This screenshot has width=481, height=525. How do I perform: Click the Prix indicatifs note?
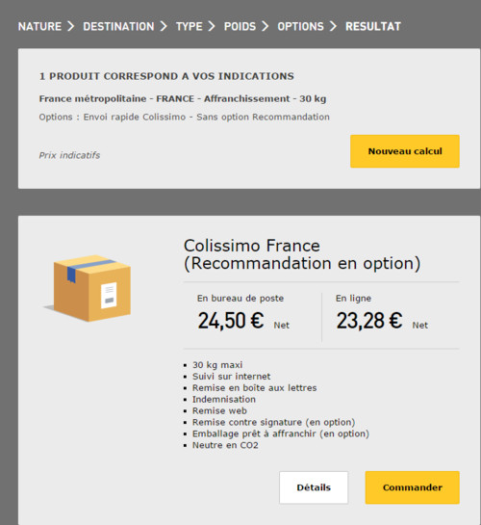[69, 155]
